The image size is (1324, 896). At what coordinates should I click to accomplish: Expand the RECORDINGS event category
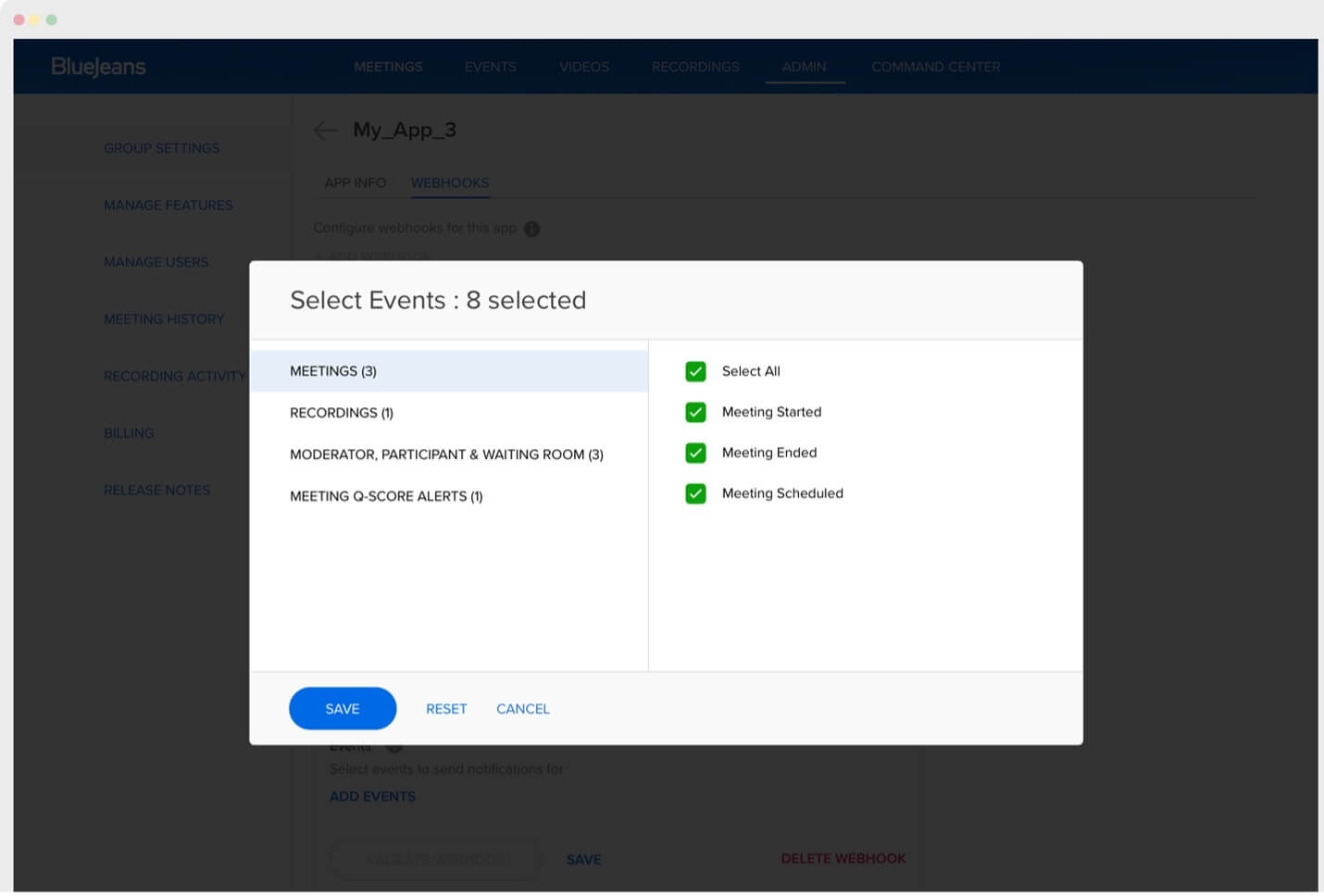342,413
